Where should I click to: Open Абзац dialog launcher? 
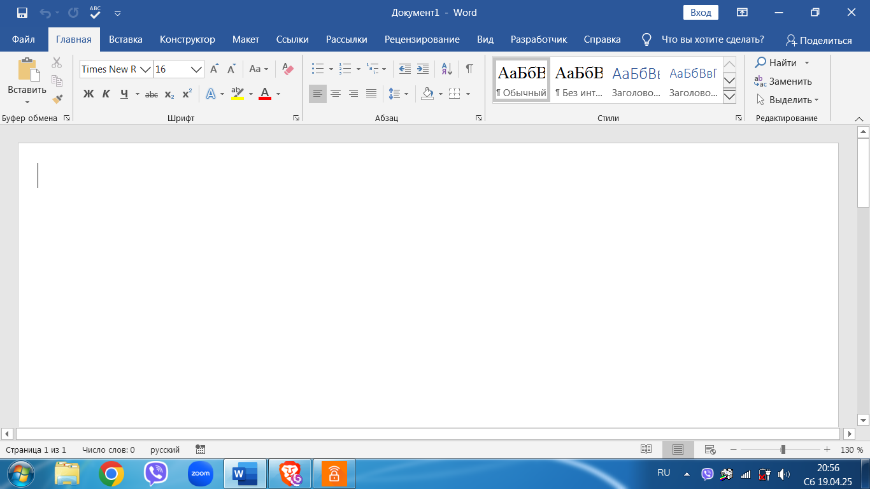click(479, 118)
